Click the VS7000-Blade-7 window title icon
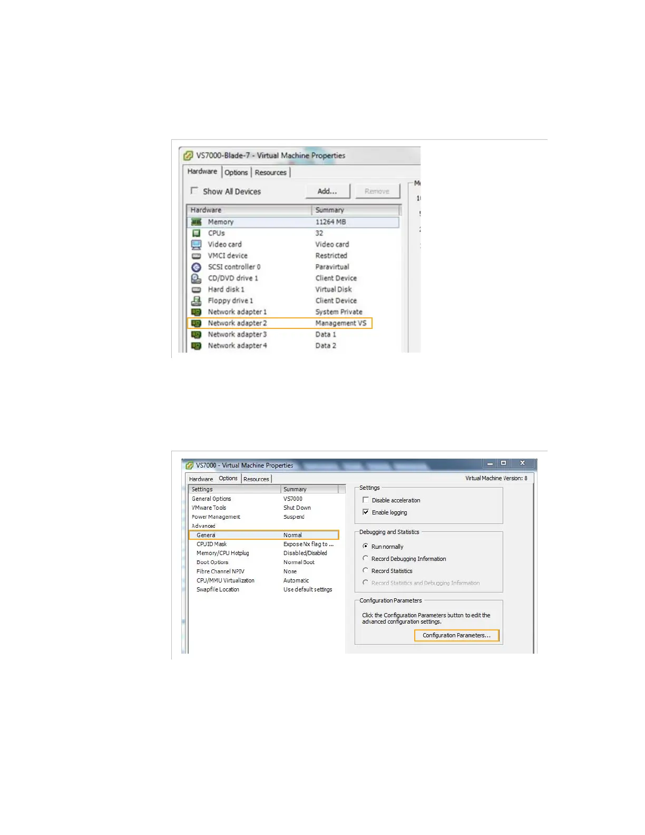 point(188,156)
